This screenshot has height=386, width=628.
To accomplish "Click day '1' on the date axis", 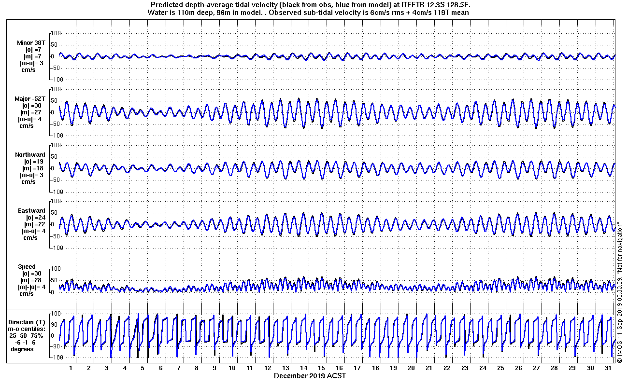I will coord(71,368).
